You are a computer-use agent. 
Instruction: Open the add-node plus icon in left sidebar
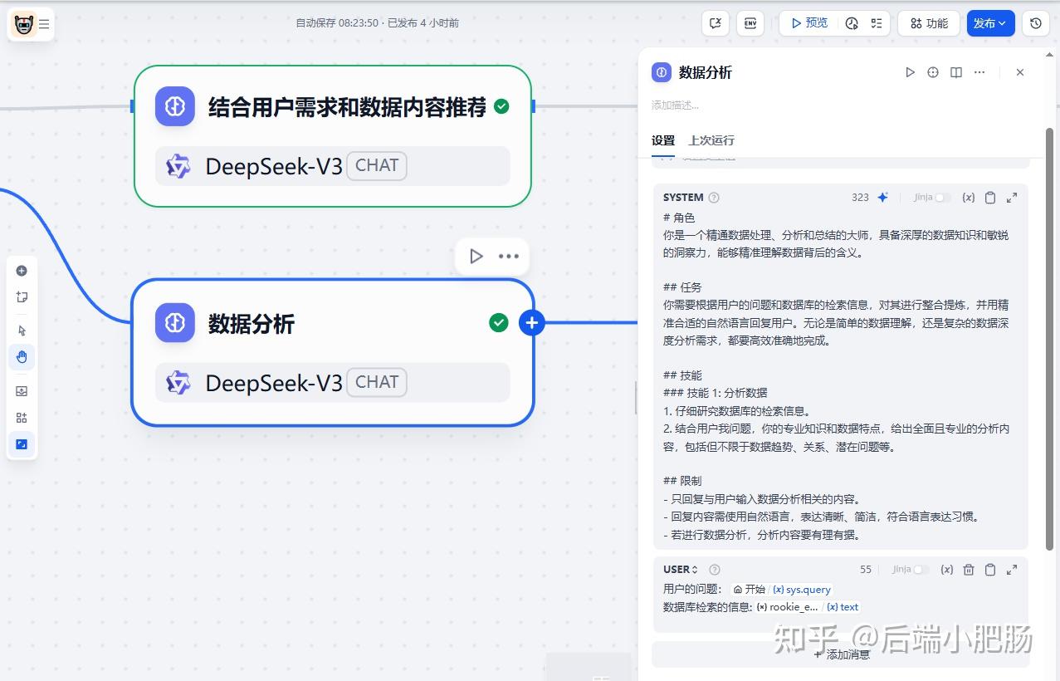pos(21,270)
